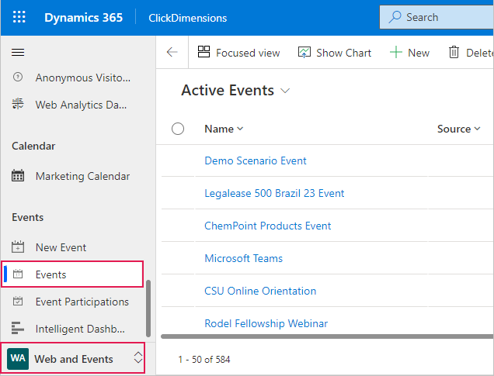The width and height of the screenshot is (494, 376).
Task: Open Event Participations sidebar item
Action: (x=72, y=302)
